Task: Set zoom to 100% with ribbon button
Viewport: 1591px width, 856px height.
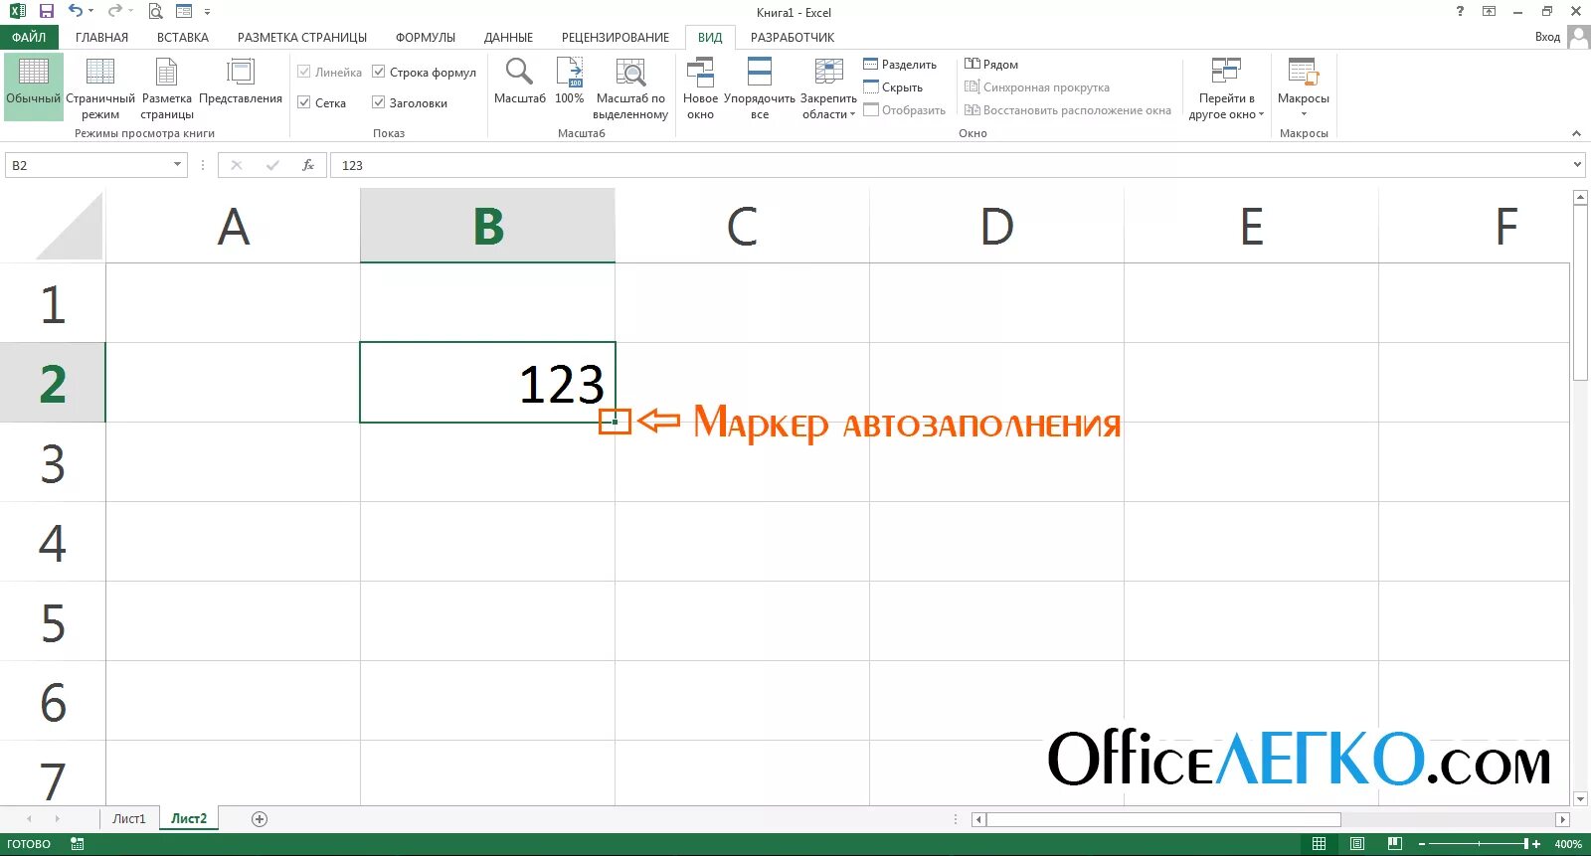Action: 570,82
